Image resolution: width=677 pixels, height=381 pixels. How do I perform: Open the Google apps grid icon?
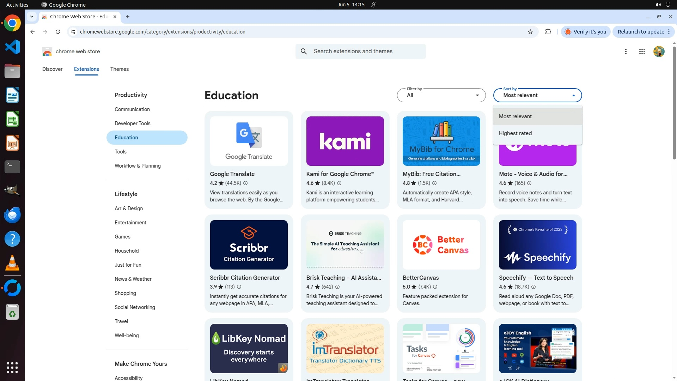642,52
